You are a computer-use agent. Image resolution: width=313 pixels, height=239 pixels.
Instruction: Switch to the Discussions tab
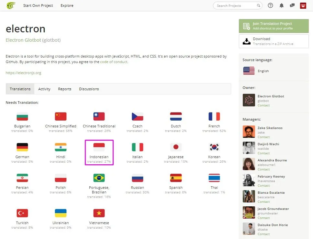pos(89,89)
